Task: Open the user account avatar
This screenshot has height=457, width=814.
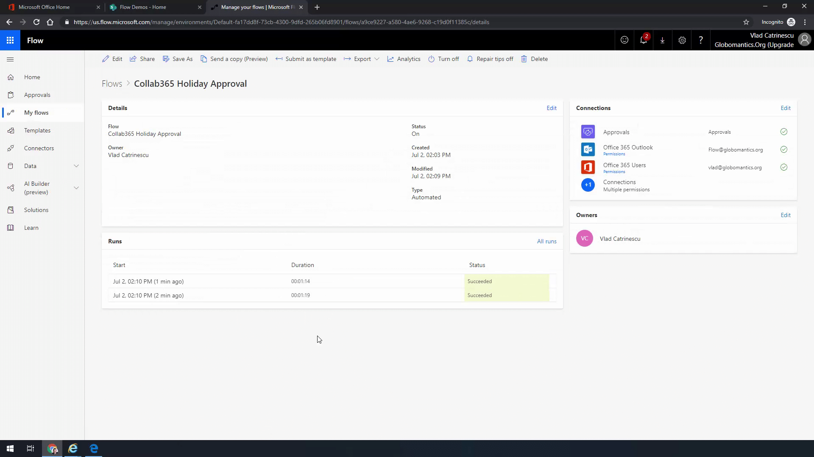Action: 804,40
